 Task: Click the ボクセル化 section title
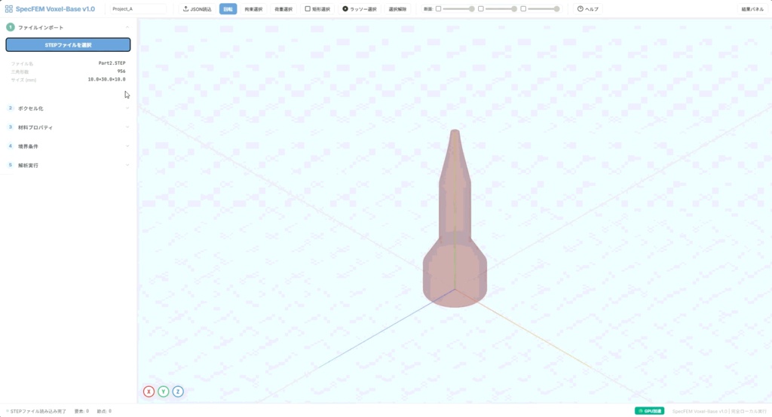[x=30, y=108]
